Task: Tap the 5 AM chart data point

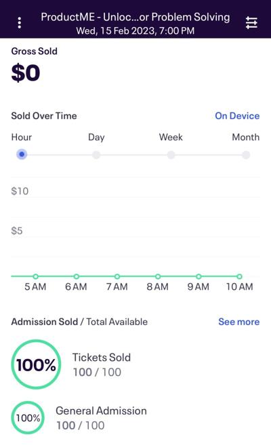Action: [x=35, y=276]
